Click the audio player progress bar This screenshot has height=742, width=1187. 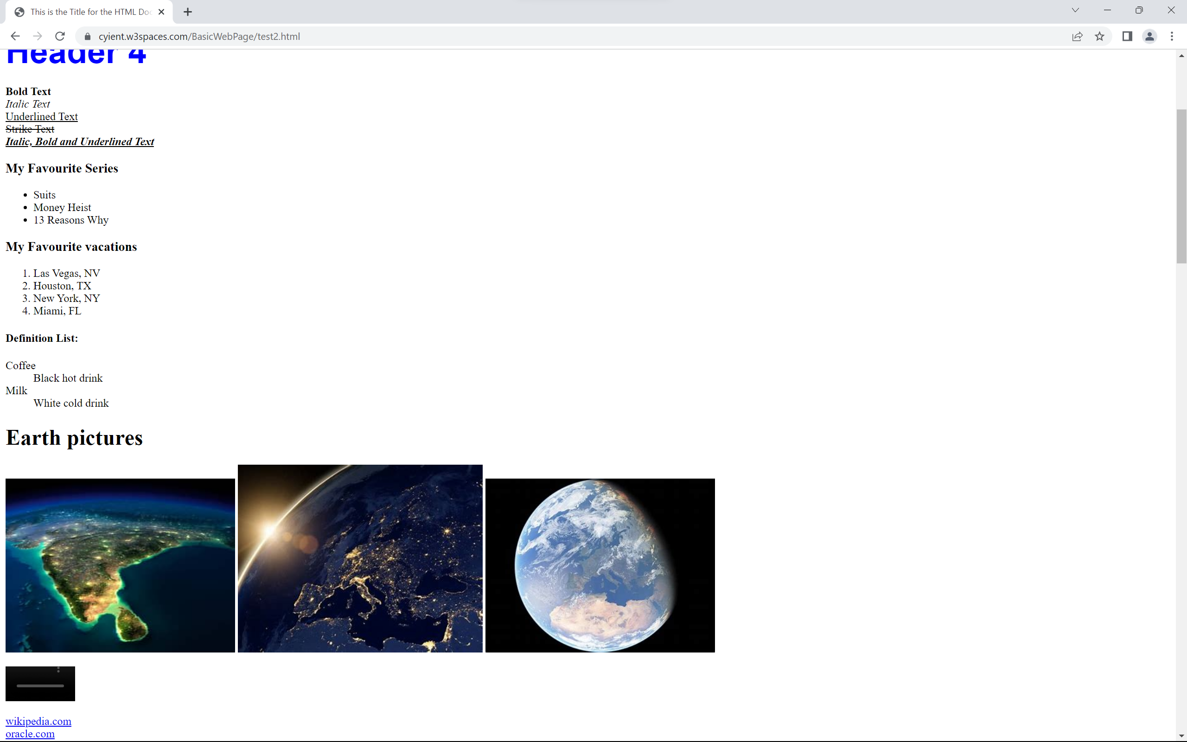click(x=40, y=687)
